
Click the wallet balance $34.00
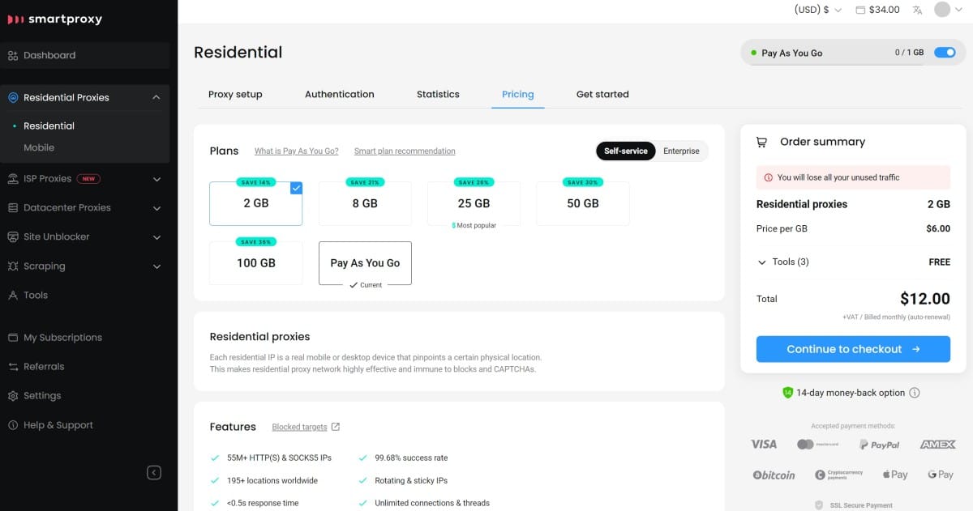click(x=877, y=10)
